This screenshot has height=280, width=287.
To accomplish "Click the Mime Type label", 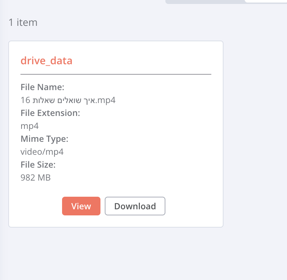I will point(44,139).
